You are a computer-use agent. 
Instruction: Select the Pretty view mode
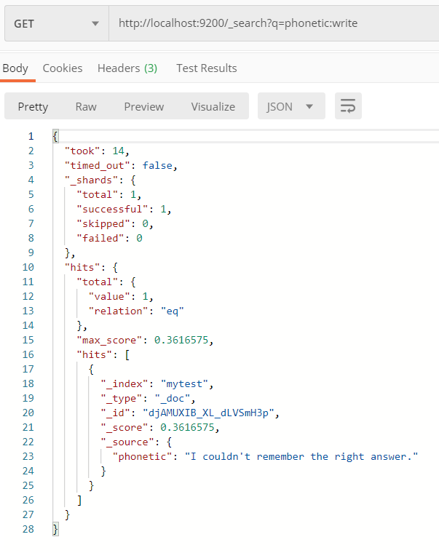coord(33,106)
